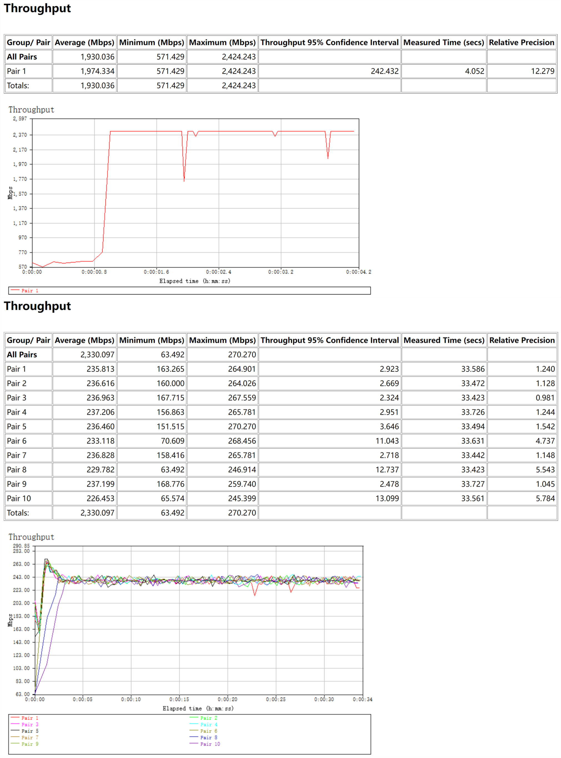Select Pair 8 minimum value 63.492
Viewport: 561px width, 758px height.
click(172, 470)
